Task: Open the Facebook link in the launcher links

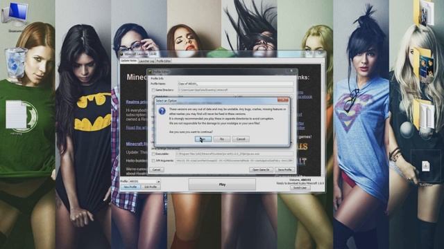Action: [305, 97]
